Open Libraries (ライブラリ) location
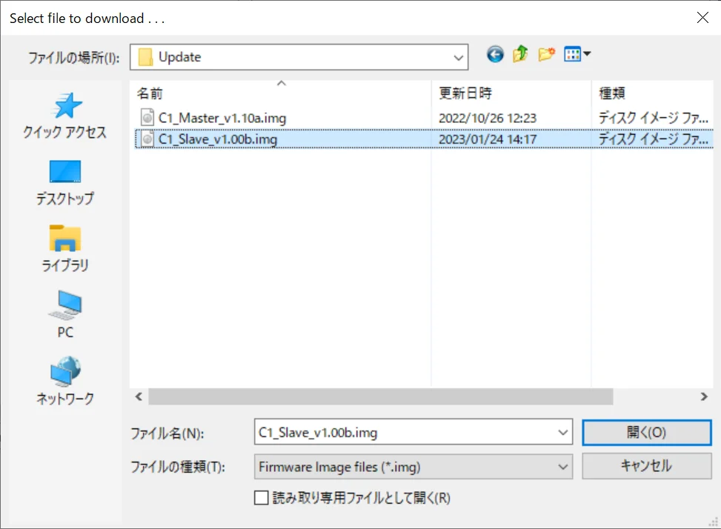The width and height of the screenshot is (721, 529). tap(65, 249)
